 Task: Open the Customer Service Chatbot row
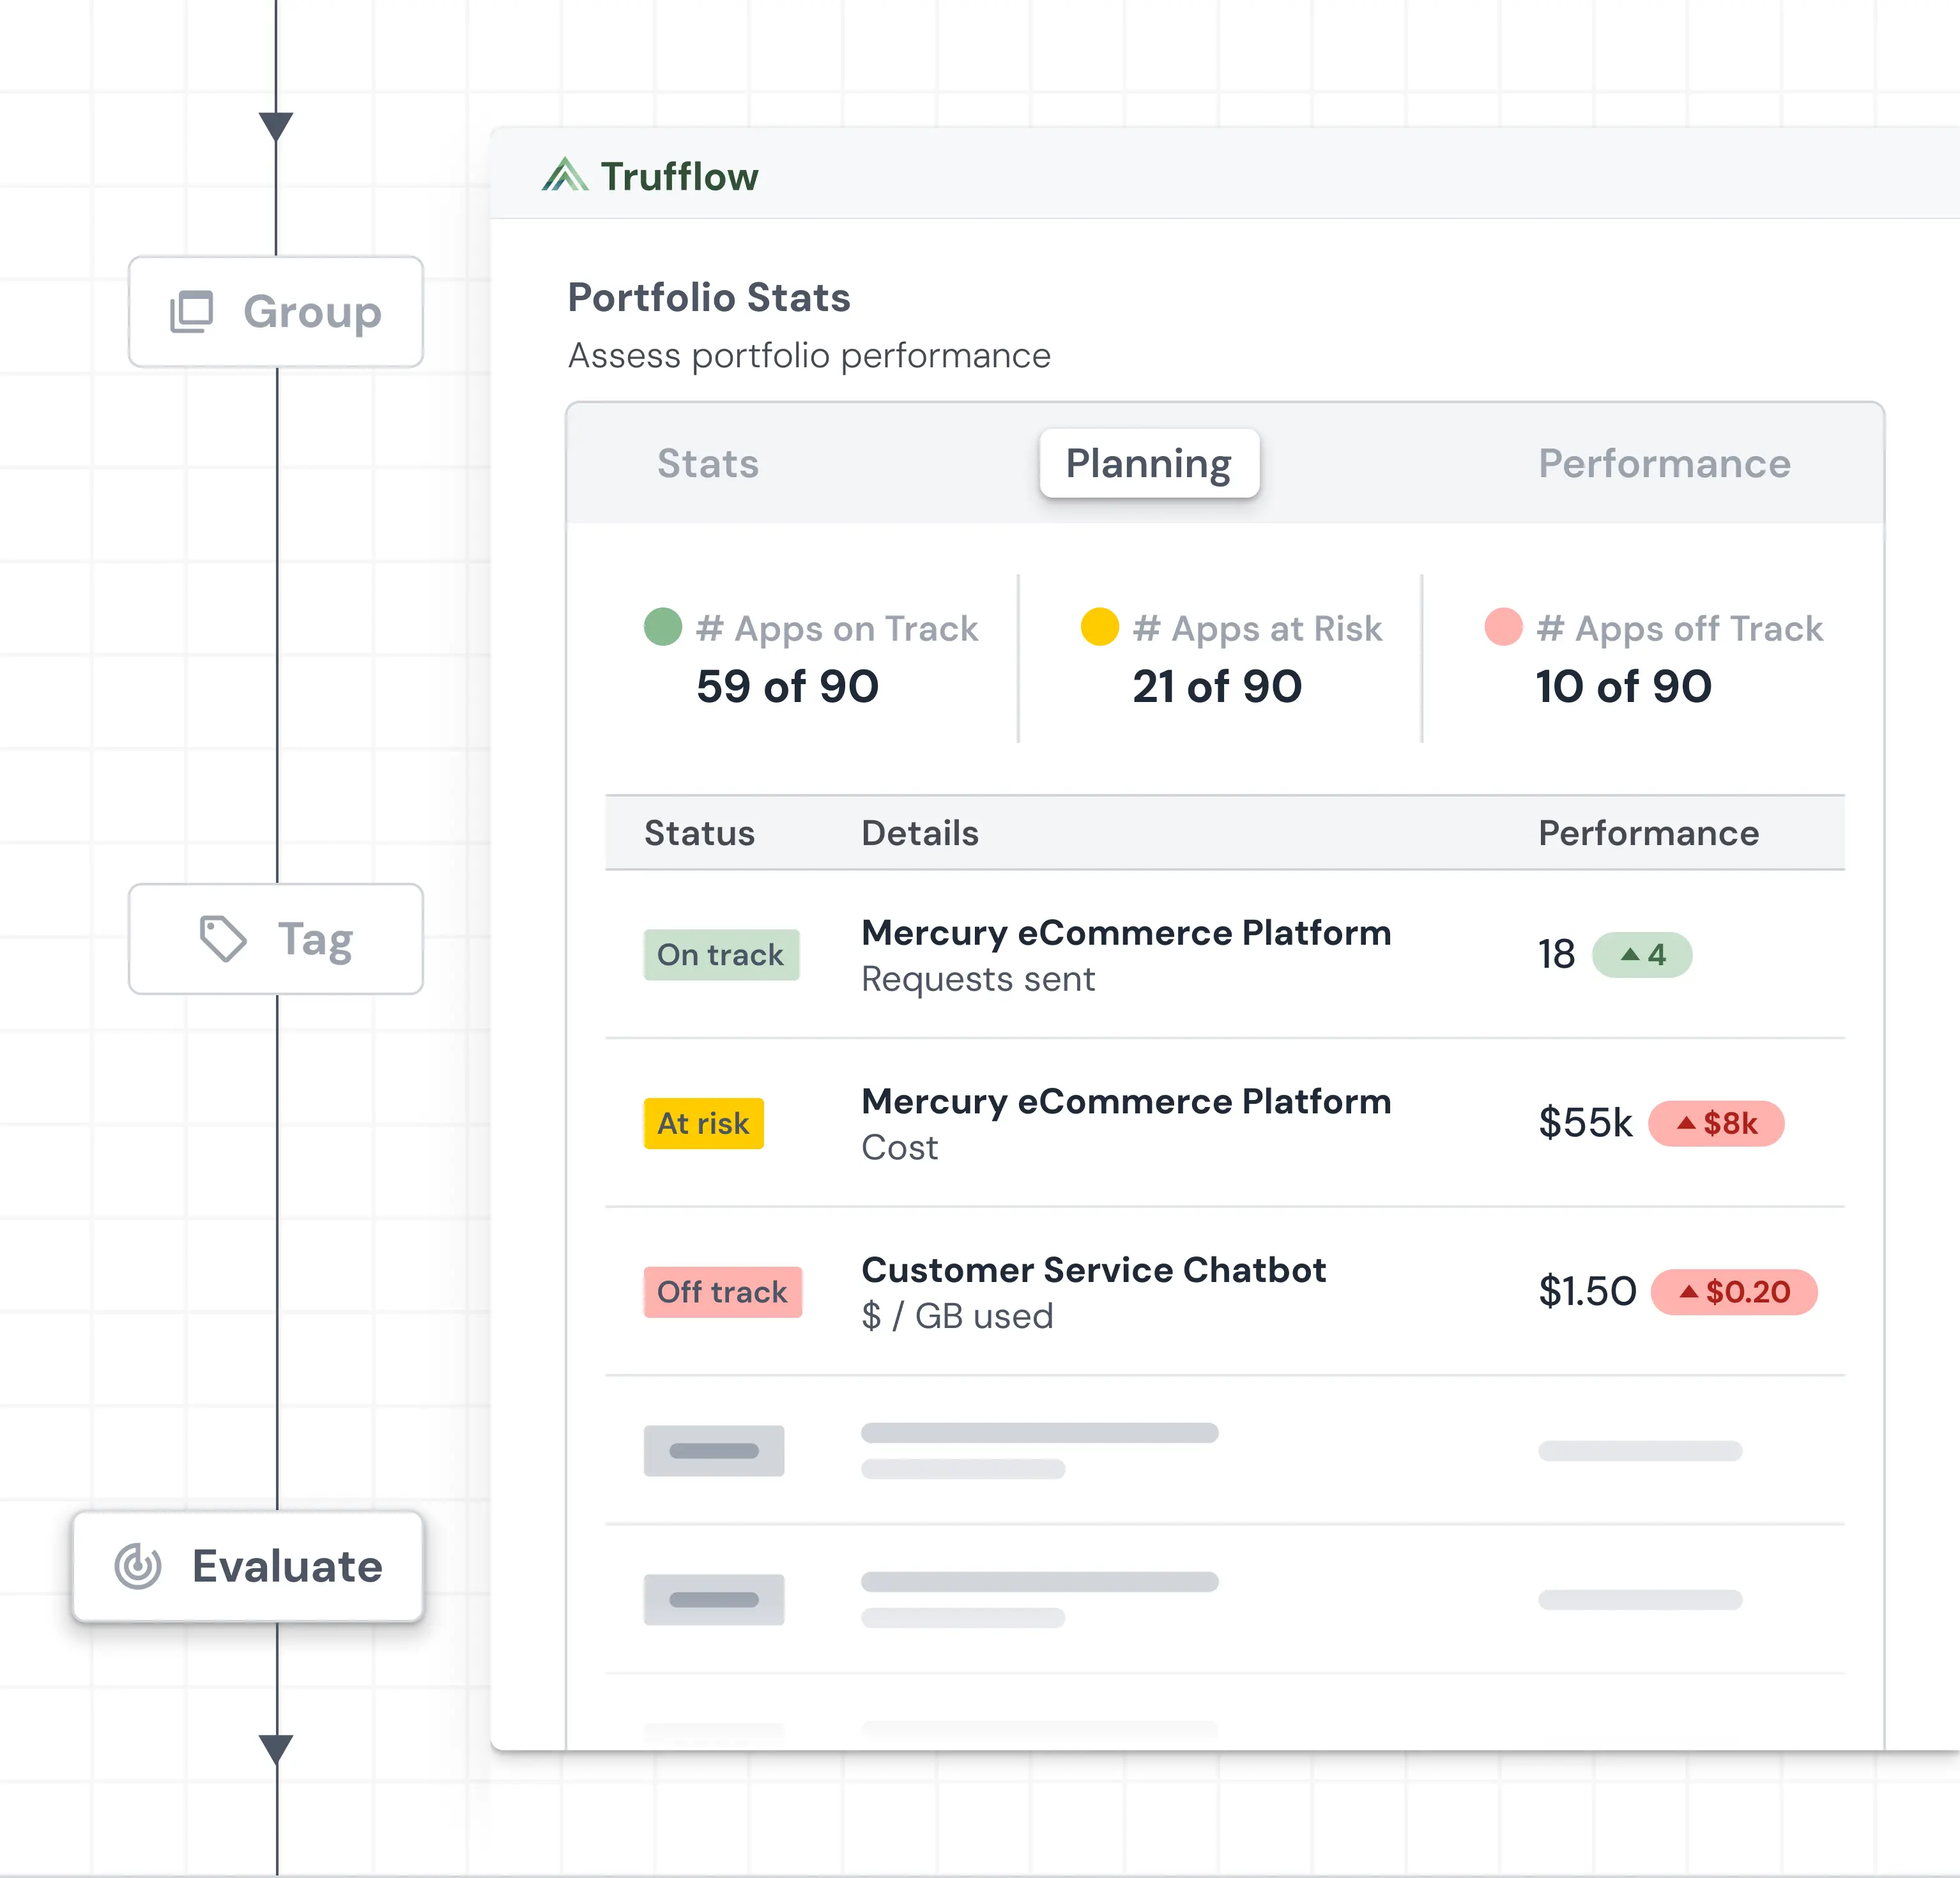1093,1270
